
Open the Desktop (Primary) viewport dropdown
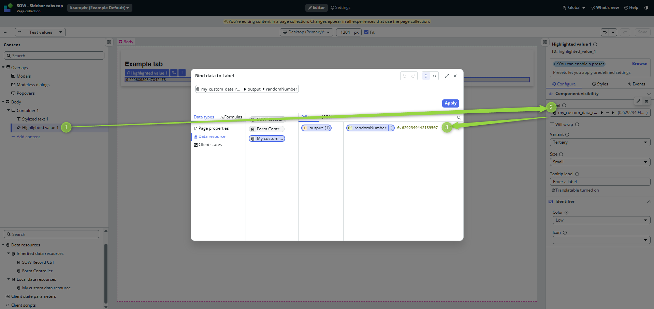coord(306,32)
